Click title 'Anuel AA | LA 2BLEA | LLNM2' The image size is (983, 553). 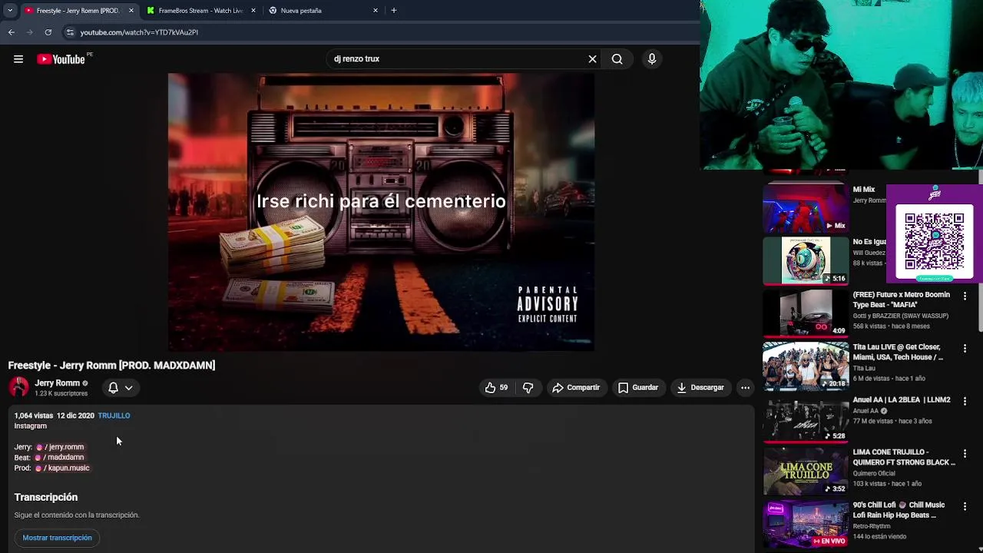pos(902,400)
